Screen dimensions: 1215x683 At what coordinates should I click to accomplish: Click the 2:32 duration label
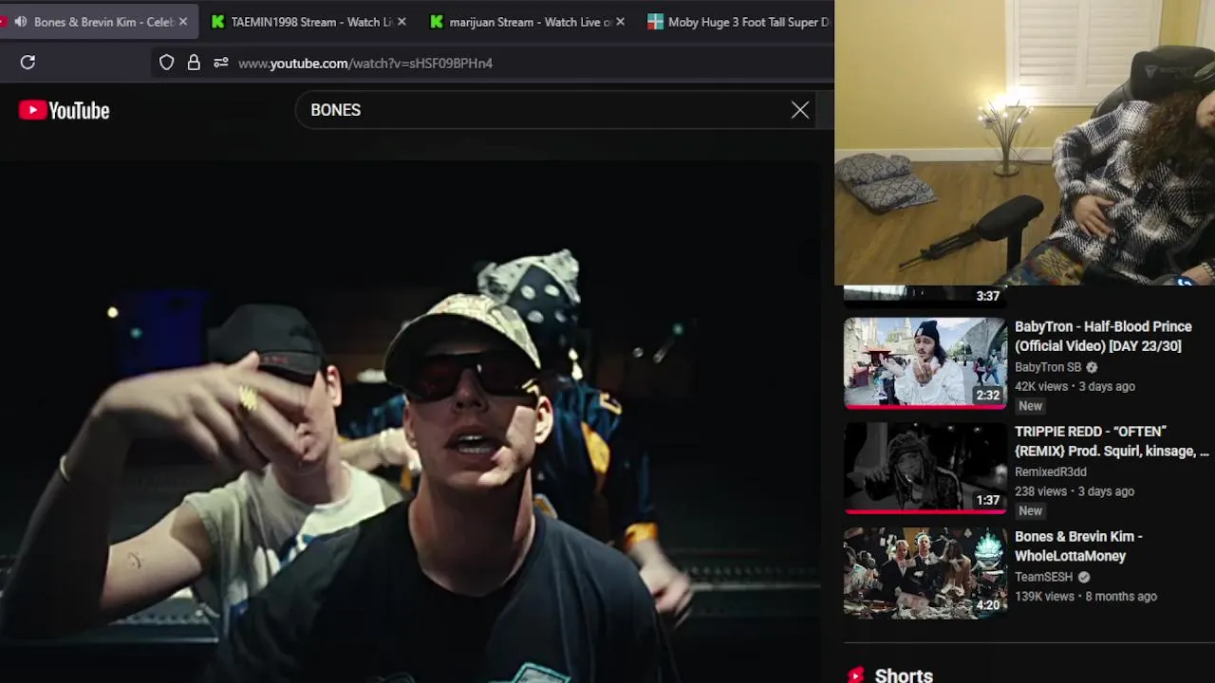click(988, 396)
